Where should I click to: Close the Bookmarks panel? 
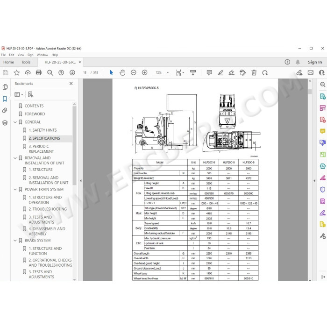pos(71,84)
